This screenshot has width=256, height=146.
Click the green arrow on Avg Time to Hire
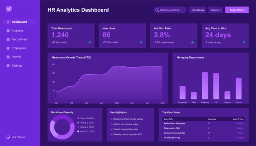244,42
